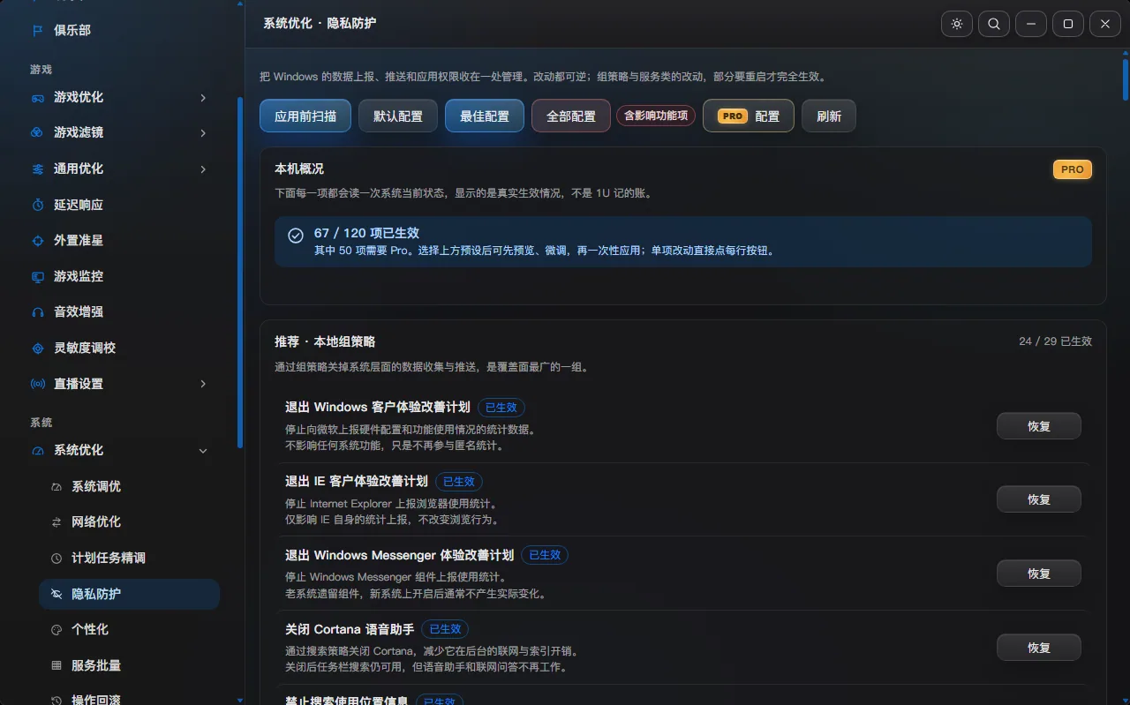The width and height of the screenshot is (1130, 705).
Task: Select 隐私防护 in the sidebar
Action: click(x=129, y=594)
